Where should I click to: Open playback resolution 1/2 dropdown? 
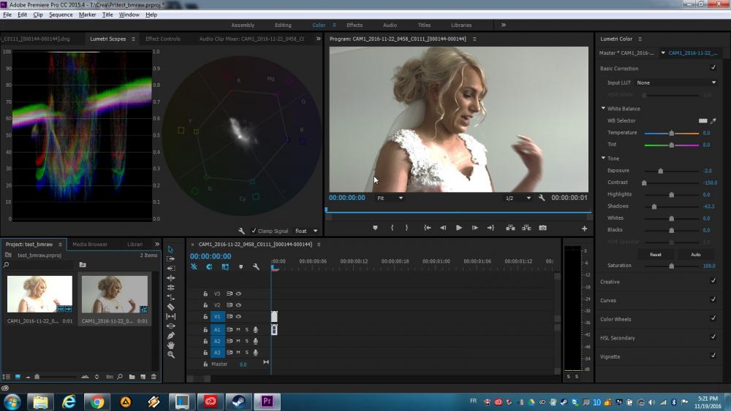click(518, 199)
